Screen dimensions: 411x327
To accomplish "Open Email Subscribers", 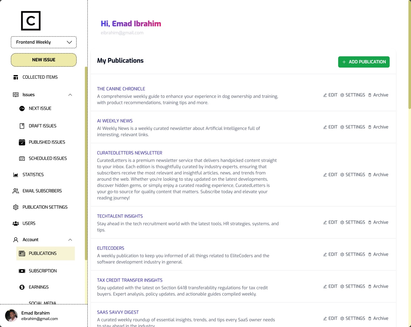I will (x=42, y=191).
